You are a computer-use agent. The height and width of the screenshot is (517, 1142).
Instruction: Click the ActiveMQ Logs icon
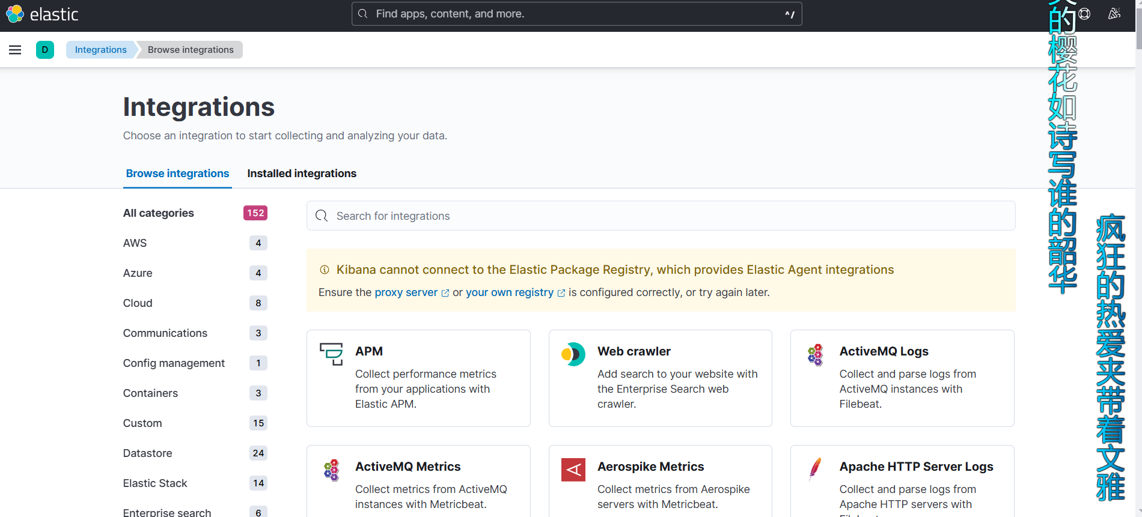click(815, 354)
